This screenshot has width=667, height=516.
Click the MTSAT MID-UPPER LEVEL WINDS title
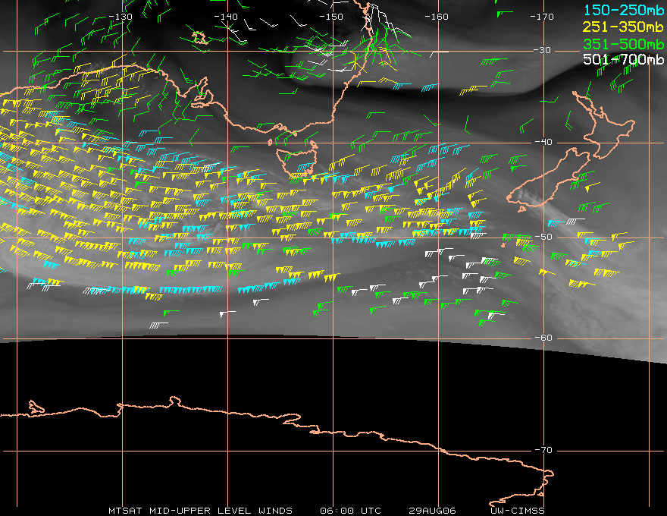click(x=199, y=510)
